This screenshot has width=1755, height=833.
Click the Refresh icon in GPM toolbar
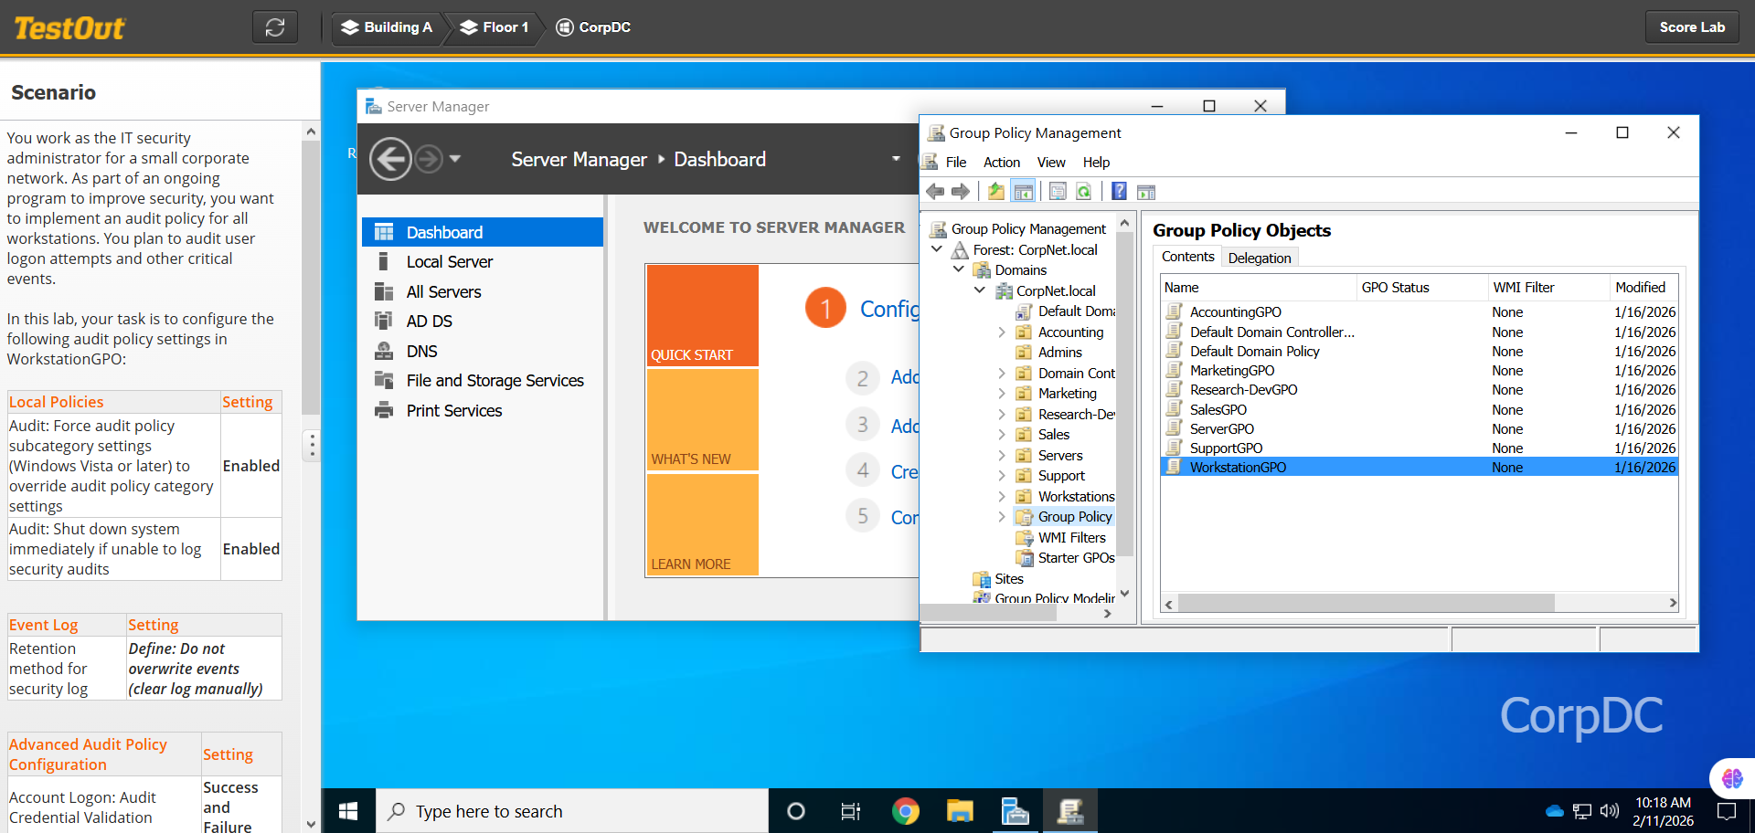coord(1084,192)
